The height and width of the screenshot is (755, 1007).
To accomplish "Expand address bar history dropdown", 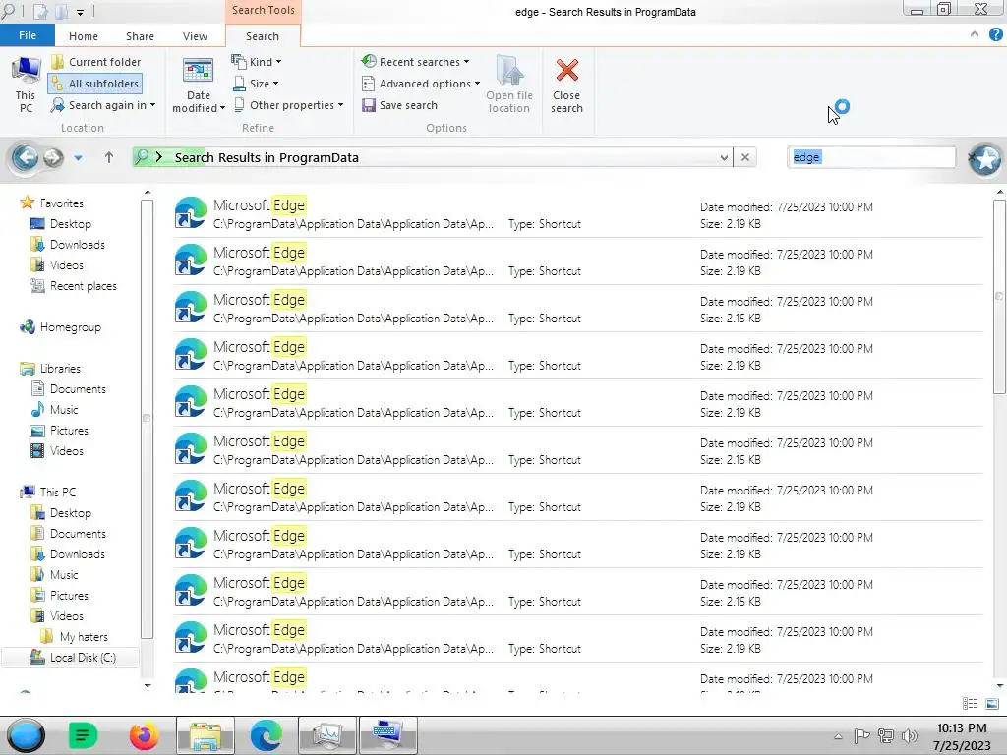I will 724,157.
